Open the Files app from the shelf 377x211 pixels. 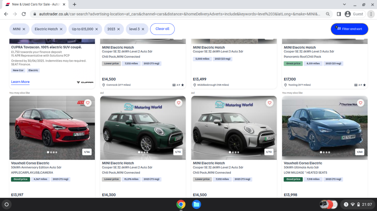pyautogui.click(x=196, y=205)
